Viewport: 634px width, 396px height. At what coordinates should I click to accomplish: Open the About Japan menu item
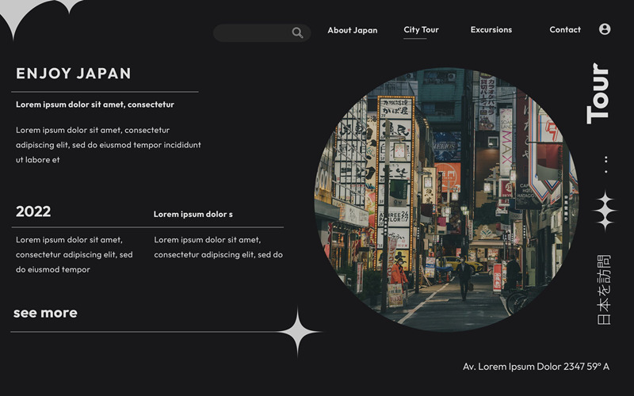click(x=352, y=30)
